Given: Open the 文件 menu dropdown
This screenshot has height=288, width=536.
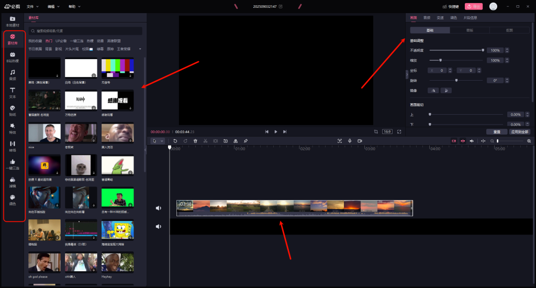Looking at the screenshot, I should pos(32,6).
